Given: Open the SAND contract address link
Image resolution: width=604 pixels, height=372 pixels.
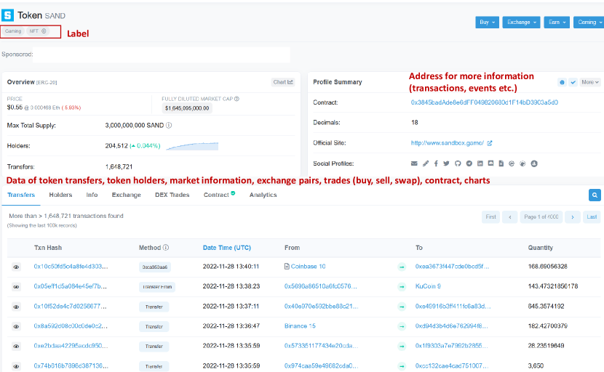Looking at the screenshot, I should 484,102.
